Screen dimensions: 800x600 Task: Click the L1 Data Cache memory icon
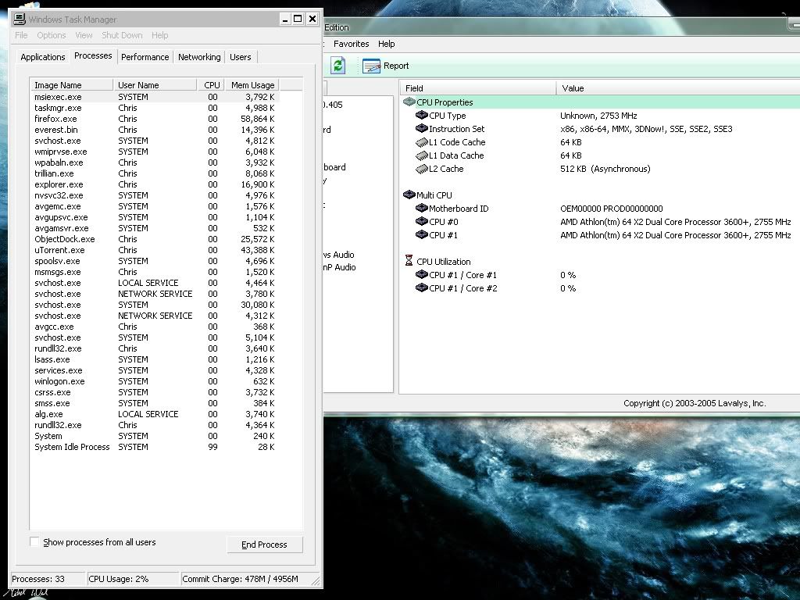coord(421,155)
